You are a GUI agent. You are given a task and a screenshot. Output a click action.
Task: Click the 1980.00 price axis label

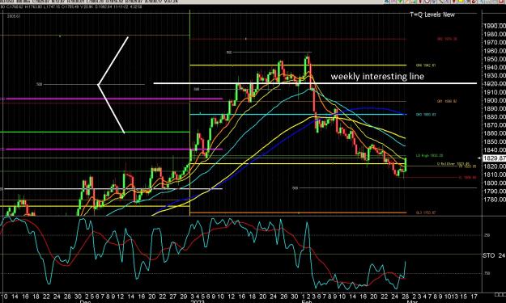[495, 34]
